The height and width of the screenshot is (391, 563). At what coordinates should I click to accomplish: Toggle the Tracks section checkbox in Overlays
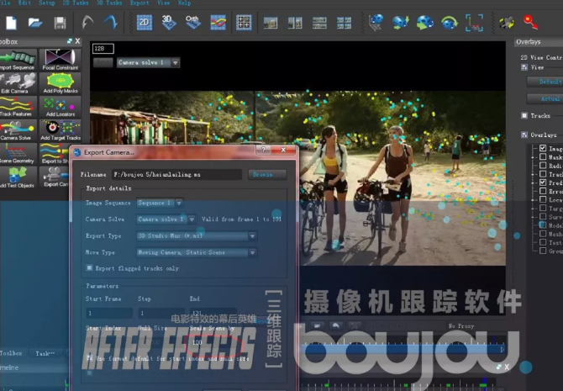pos(524,116)
